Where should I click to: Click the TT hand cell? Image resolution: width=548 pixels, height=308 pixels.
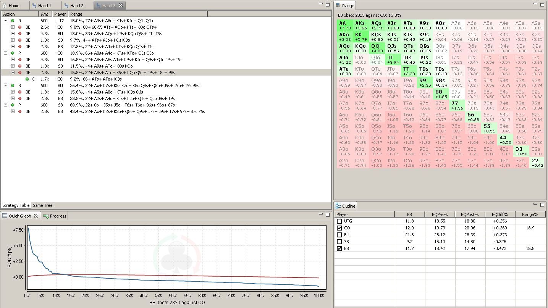tap(409, 71)
